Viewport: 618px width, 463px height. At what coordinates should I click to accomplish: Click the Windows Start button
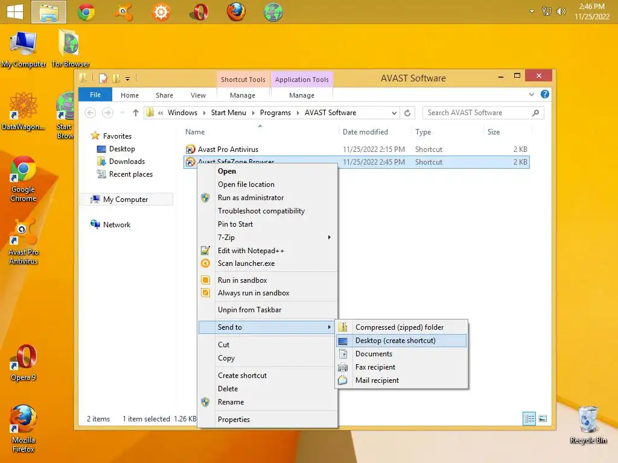pos(15,11)
